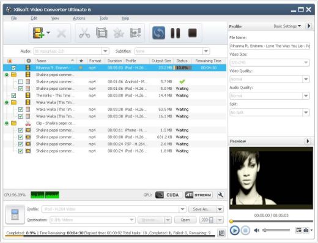Collapse the Clip - Shakira pepsi group

7,123
